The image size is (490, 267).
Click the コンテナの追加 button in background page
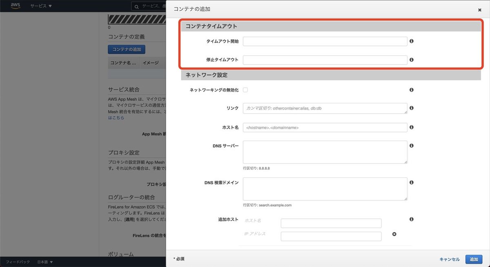(127, 49)
